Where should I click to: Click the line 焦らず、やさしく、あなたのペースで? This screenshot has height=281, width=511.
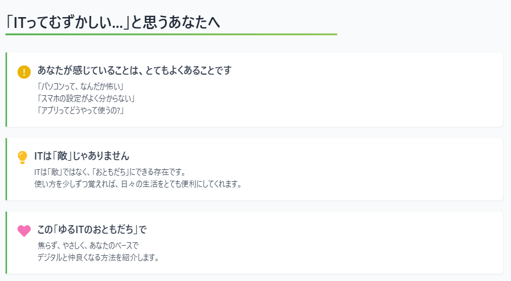click(x=88, y=246)
